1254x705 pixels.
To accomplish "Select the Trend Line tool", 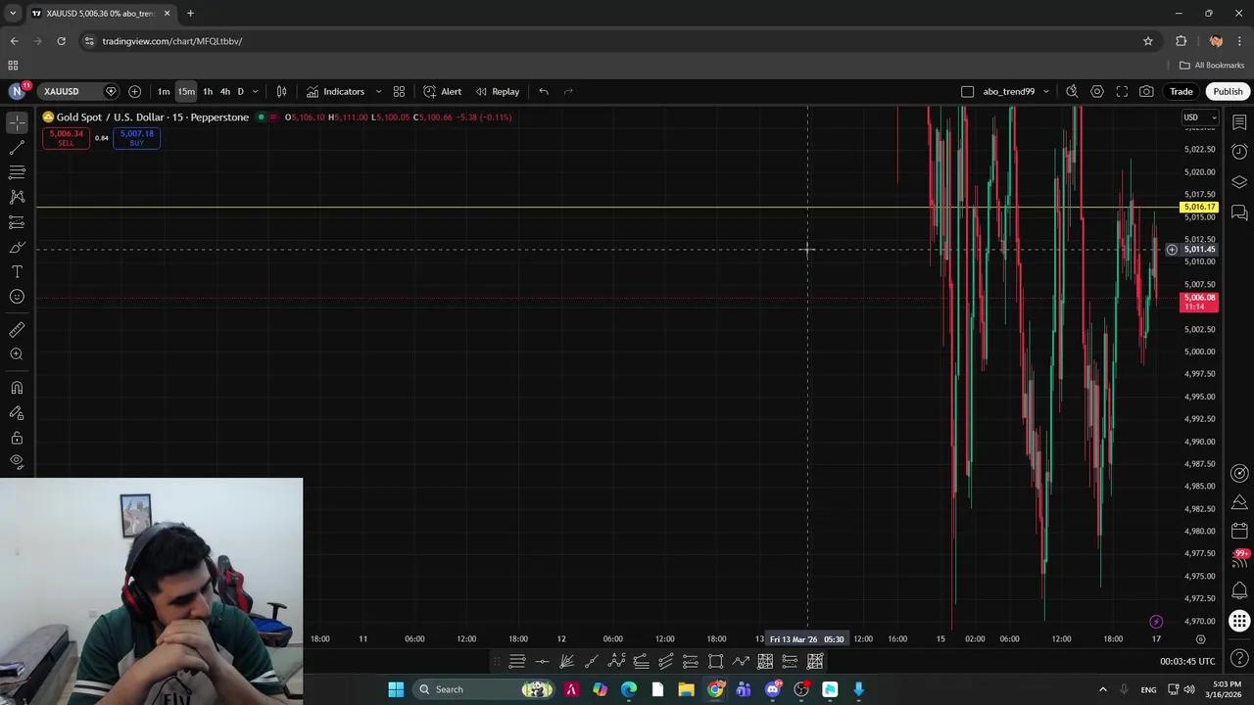I will click(17, 147).
